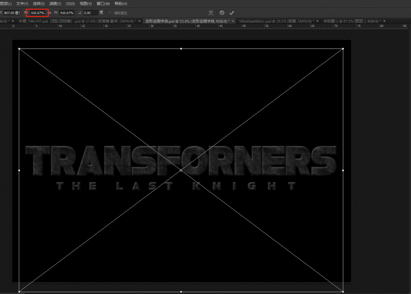Click the top-left transform corner handle

[x=19, y=49]
